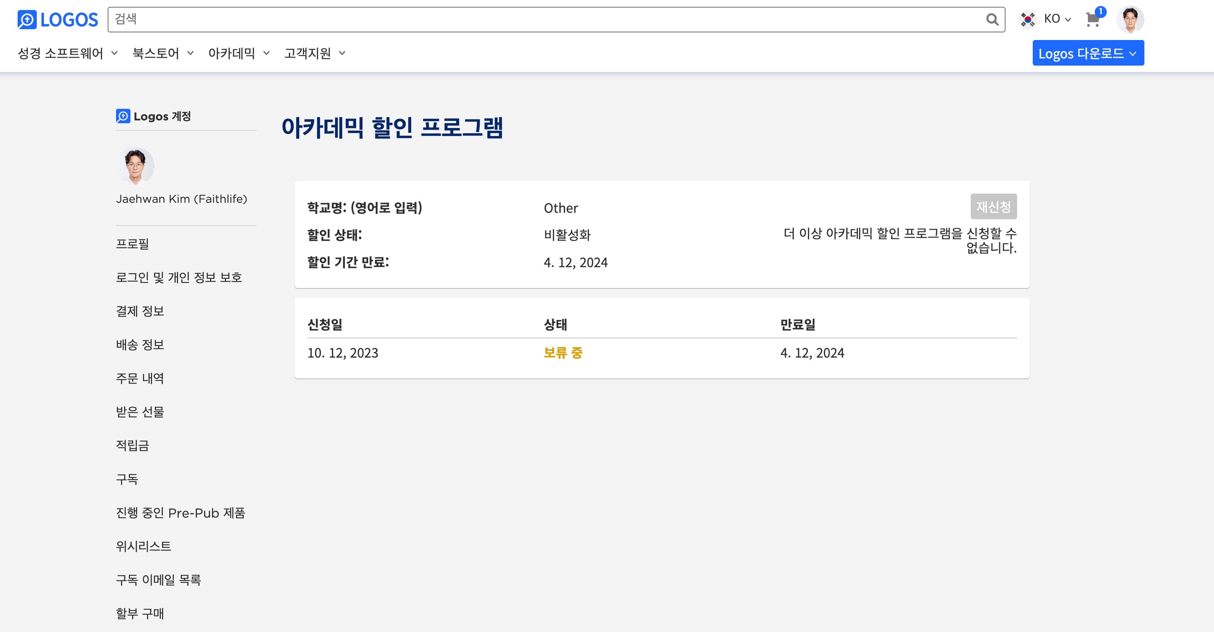Viewport: 1214px width, 632px height.
Task: Open 구독 in sidebar
Action: 127,479
